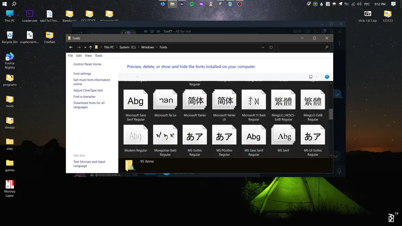Image resolution: width=402 pixels, height=226 pixels.
Task: Focus the Fonts search input field
Action: (x=301, y=47)
